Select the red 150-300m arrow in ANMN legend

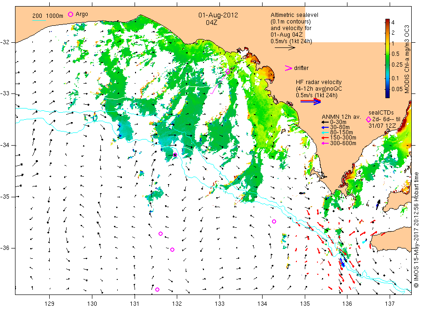point(325,138)
